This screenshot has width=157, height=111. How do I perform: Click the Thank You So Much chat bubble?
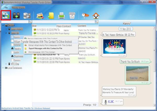click(x=135, y=62)
